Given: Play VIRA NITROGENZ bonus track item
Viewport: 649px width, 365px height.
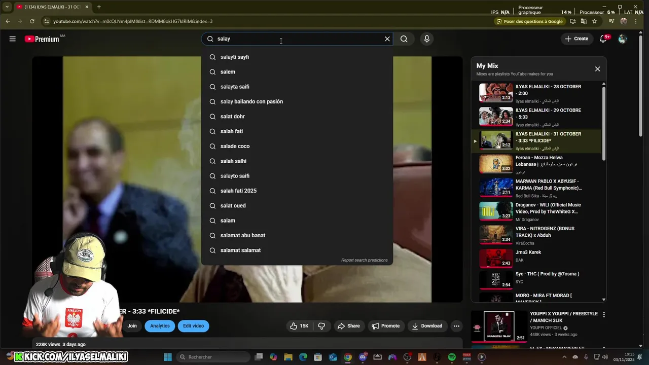Looking at the screenshot, I should pyautogui.click(x=537, y=235).
